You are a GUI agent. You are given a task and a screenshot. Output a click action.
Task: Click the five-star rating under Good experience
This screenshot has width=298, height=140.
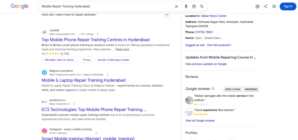(x=201, y=114)
